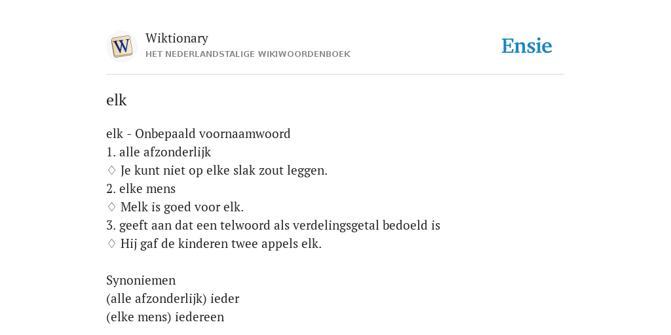Open the Ensie logo link

click(x=526, y=46)
